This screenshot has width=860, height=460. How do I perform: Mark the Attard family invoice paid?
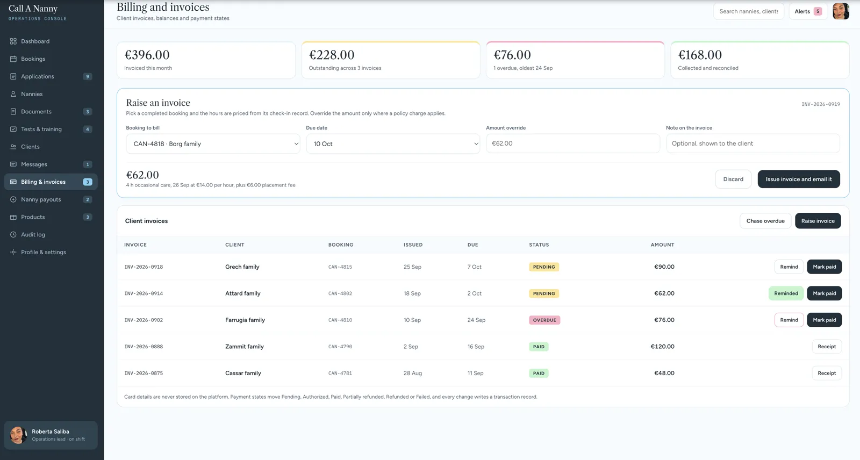coord(825,293)
